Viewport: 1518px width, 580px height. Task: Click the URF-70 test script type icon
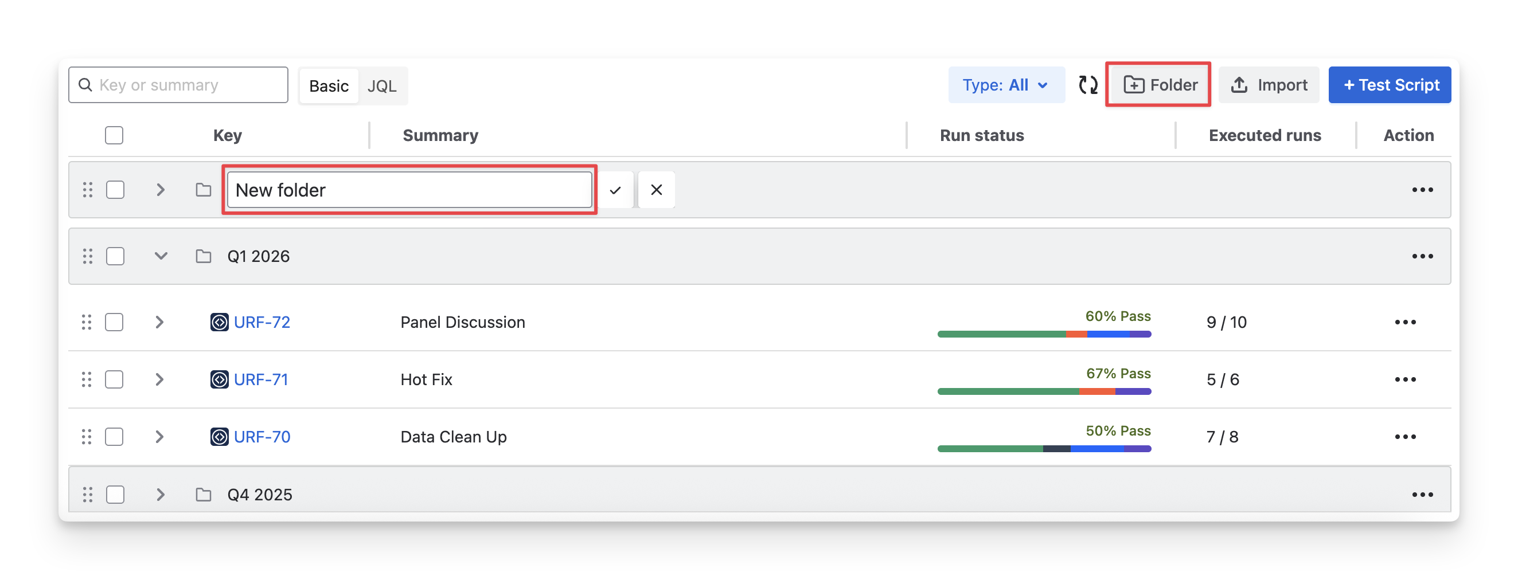[x=219, y=437]
